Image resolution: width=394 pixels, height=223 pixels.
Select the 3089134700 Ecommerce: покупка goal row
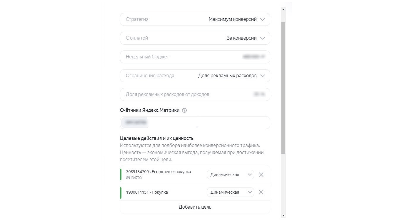tap(162, 174)
